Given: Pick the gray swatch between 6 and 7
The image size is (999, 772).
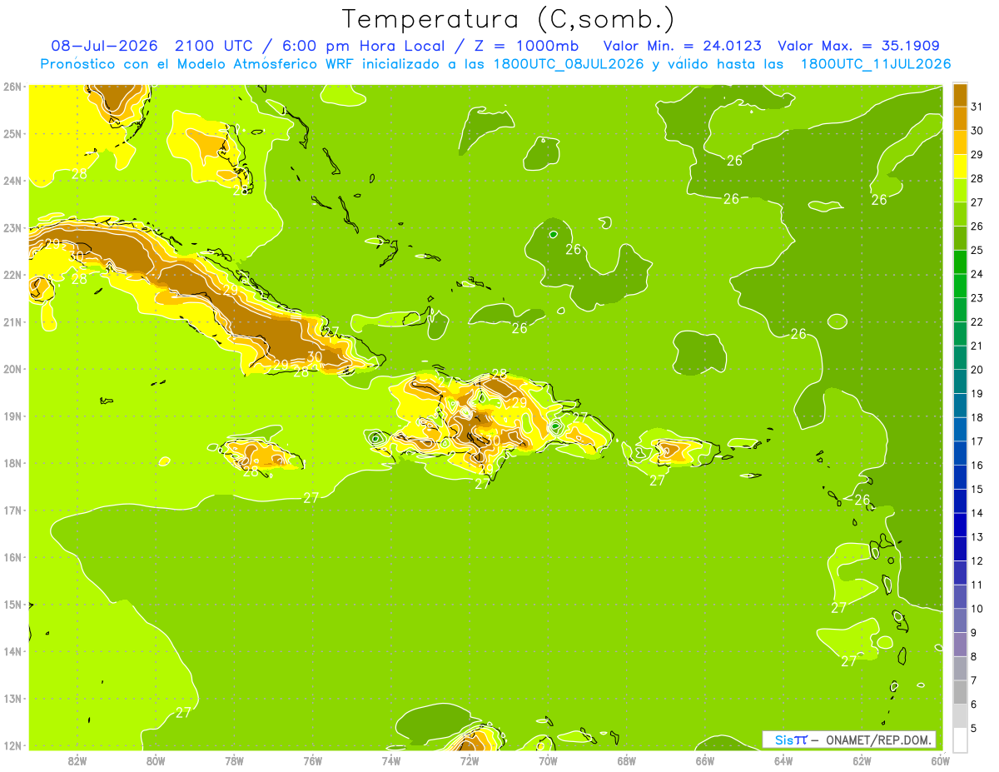Looking at the screenshot, I should coord(960,692).
